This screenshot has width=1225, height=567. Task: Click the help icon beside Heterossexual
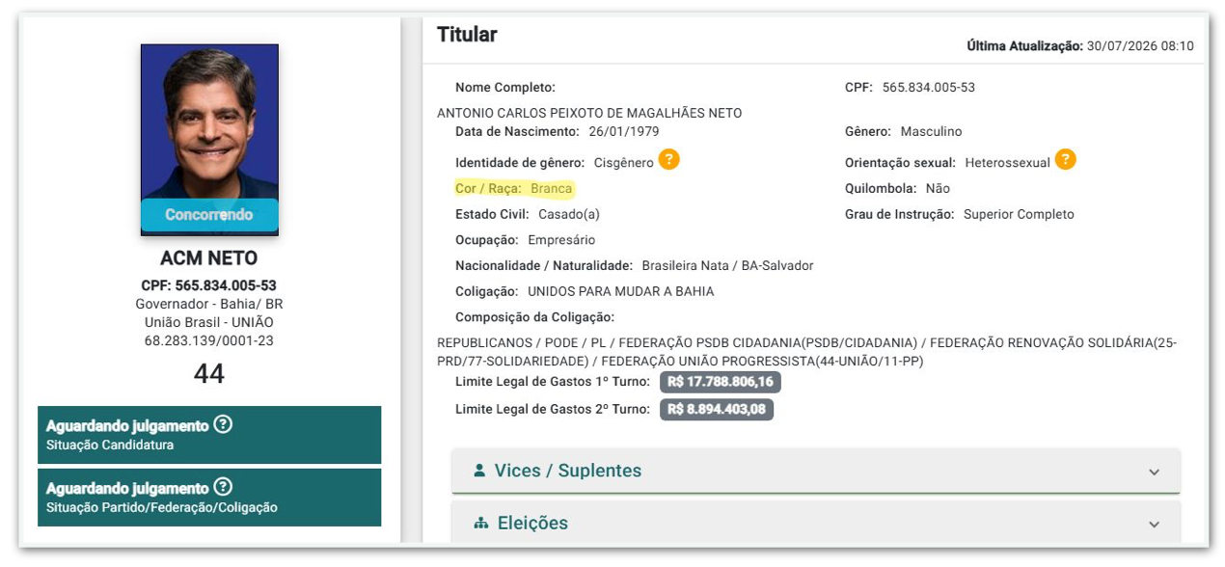1065,160
